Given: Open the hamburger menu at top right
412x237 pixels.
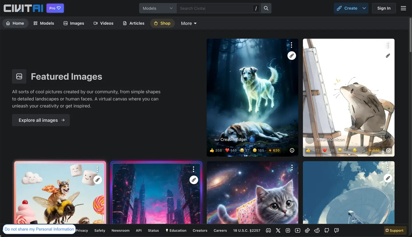Looking at the screenshot, I should coord(403,8).
